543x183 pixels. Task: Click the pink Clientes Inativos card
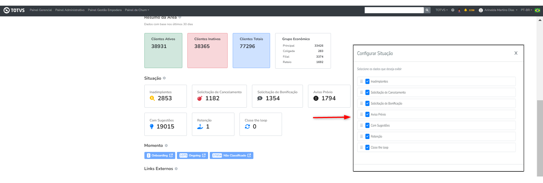point(208,51)
